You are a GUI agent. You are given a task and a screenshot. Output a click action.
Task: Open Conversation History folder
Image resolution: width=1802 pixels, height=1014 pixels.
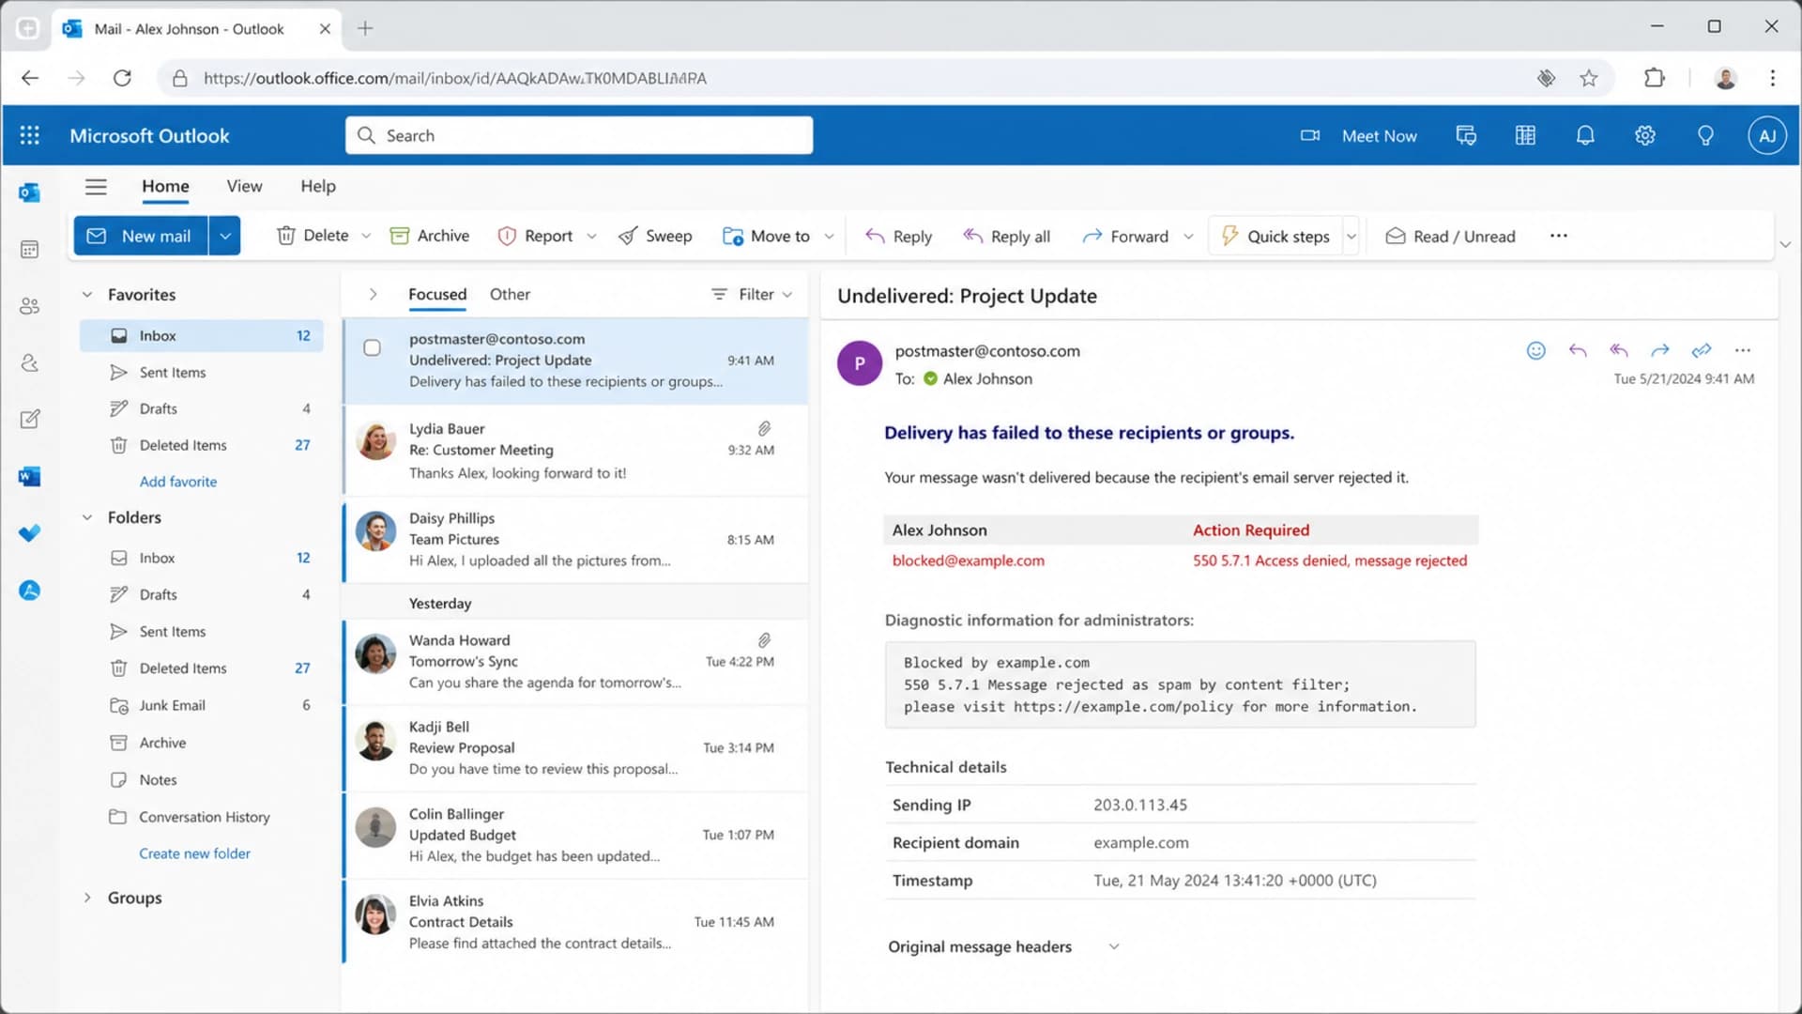pos(202,817)
